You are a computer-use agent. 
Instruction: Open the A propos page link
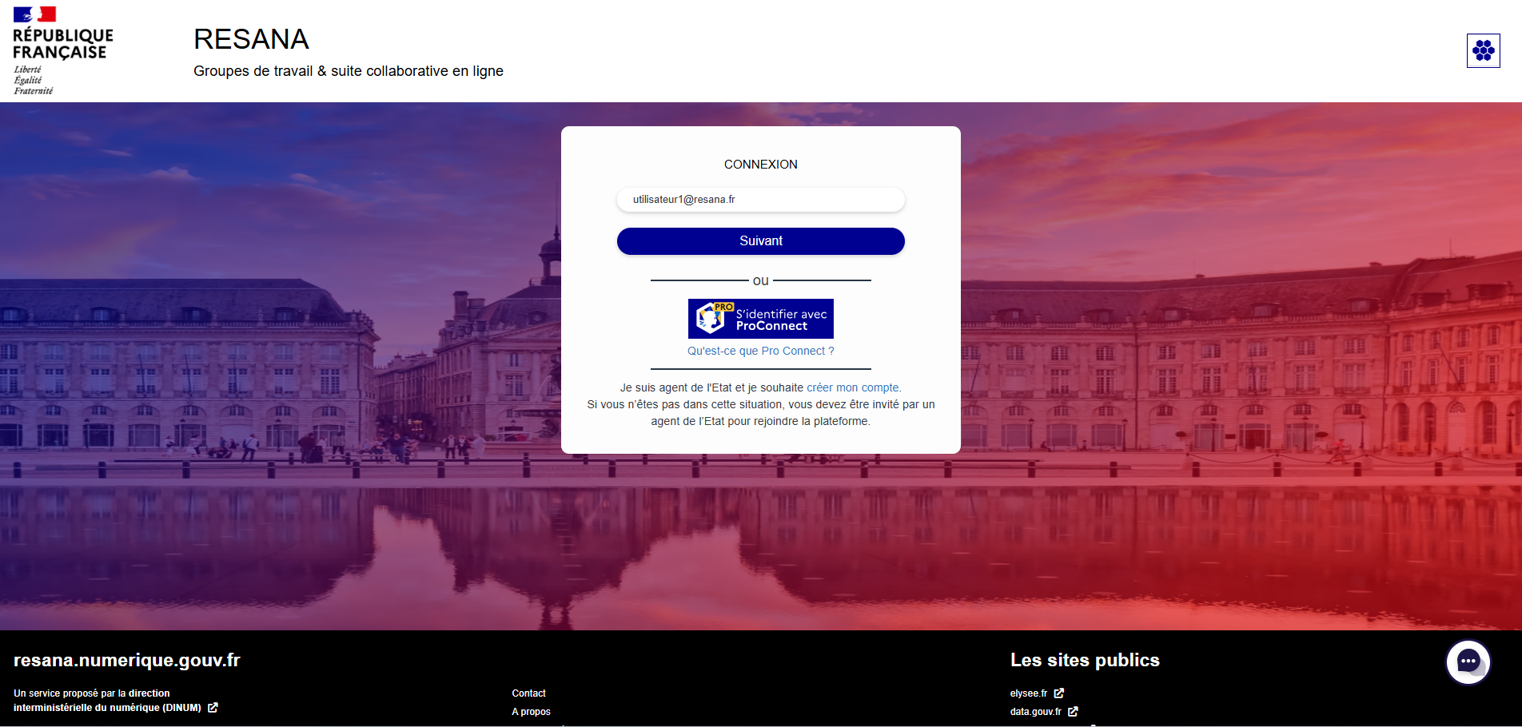531,711
